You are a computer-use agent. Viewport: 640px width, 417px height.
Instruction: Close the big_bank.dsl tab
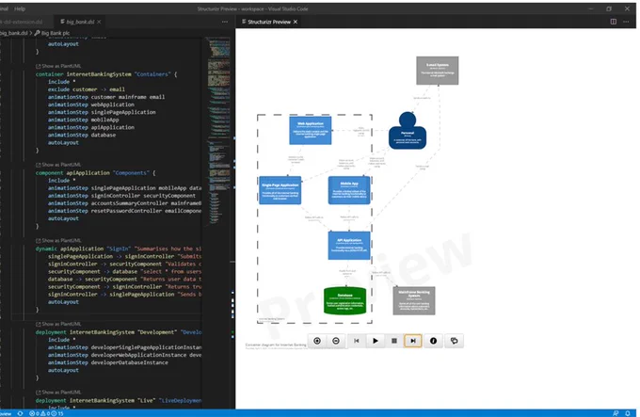pyautogui.click(x=99, y=22)
